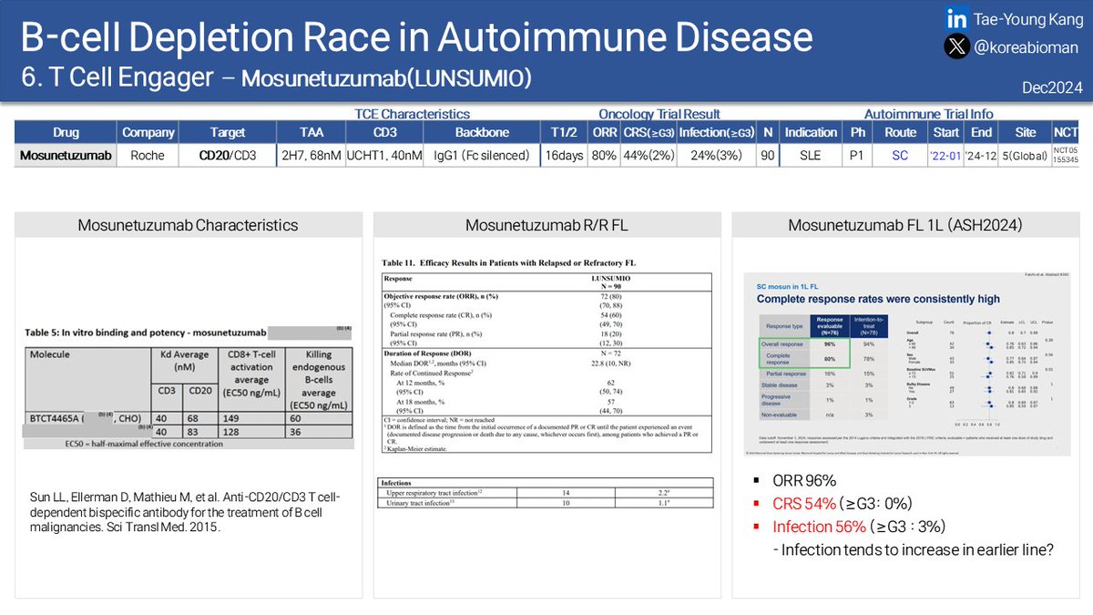Select the 'P1' phase cell

point(856,156)
